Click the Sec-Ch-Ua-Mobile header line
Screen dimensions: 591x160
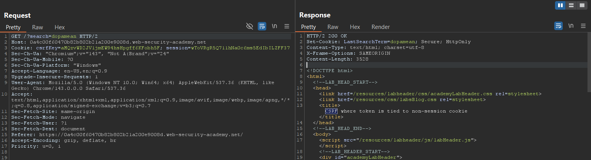[42, 59]
